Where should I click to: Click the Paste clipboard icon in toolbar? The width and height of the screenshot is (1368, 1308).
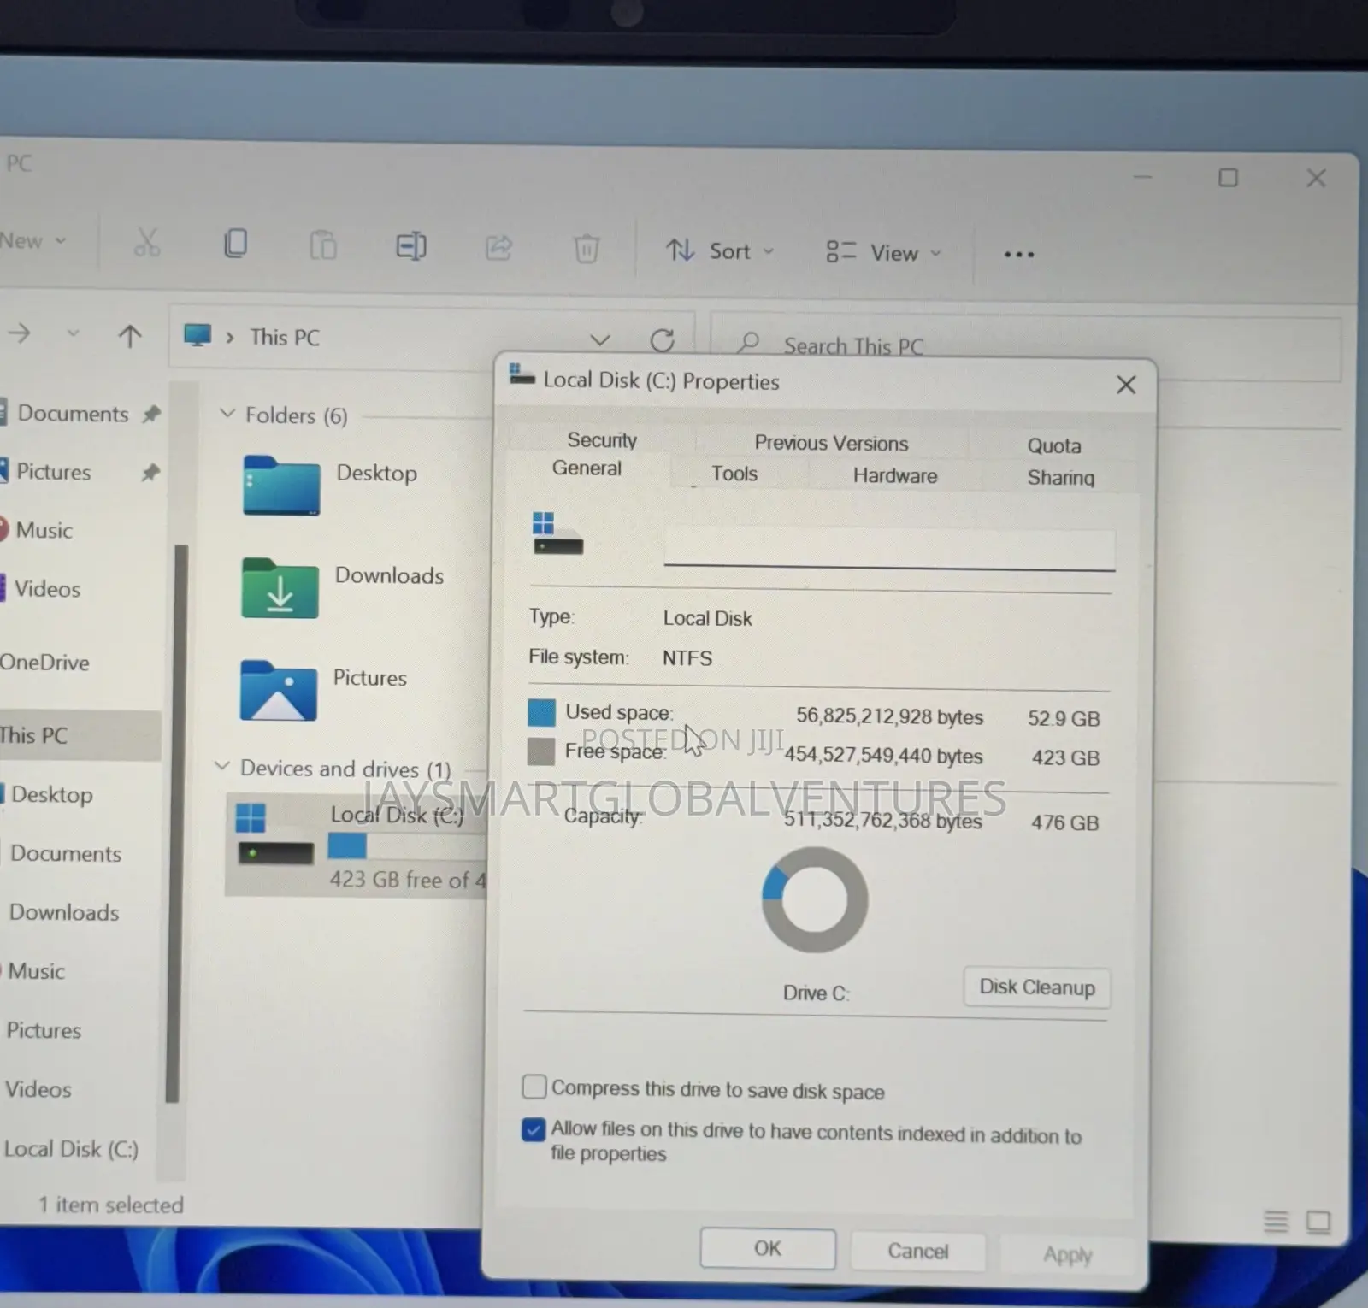point(323,246)
